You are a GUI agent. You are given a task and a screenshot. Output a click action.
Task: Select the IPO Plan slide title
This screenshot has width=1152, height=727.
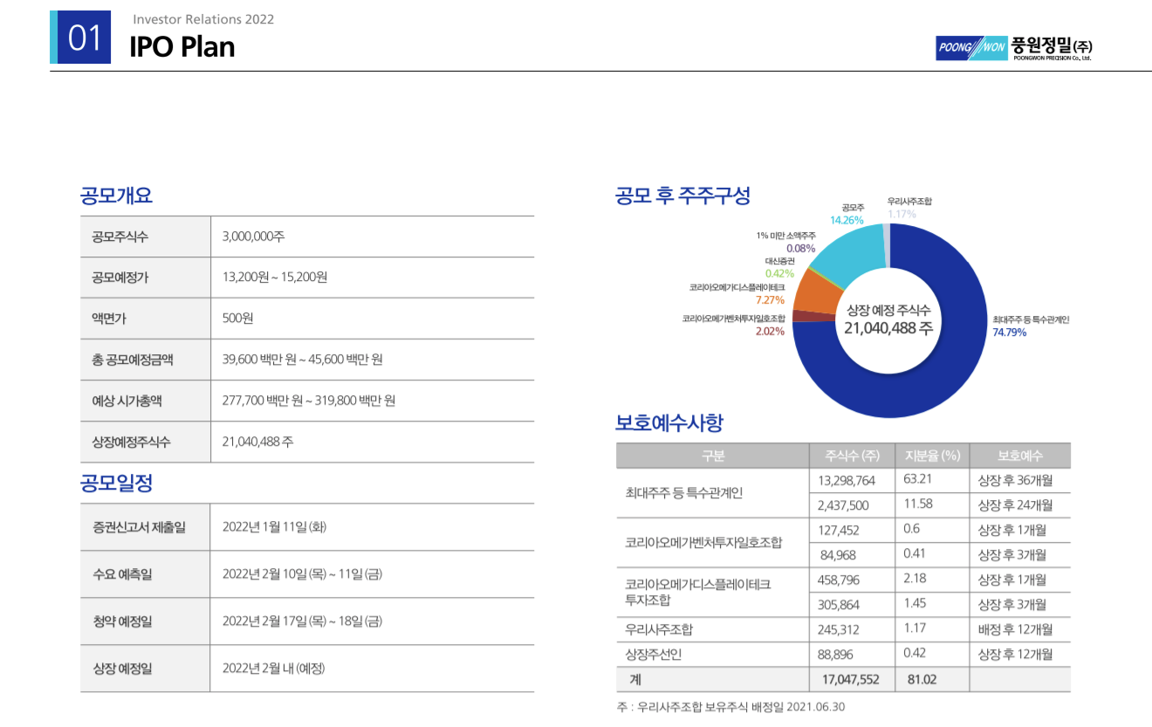click(182, 46)
